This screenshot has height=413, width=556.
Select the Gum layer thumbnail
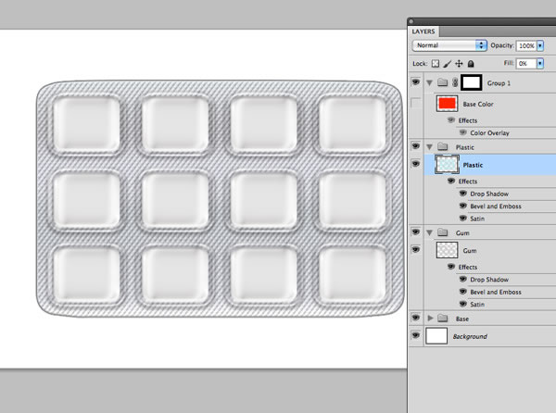click(x=447, y=250)
